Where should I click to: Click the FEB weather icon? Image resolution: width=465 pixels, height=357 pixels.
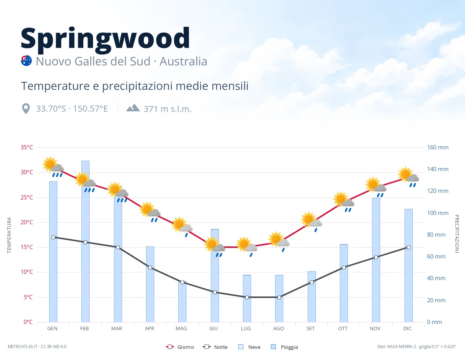pyautogui.click(x=85, y=182)
